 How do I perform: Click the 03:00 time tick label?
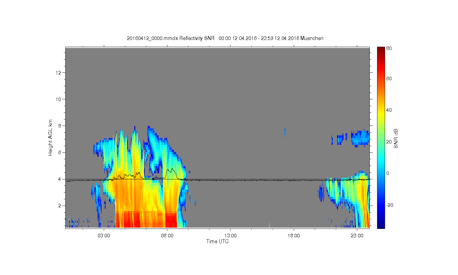point(104,236)
